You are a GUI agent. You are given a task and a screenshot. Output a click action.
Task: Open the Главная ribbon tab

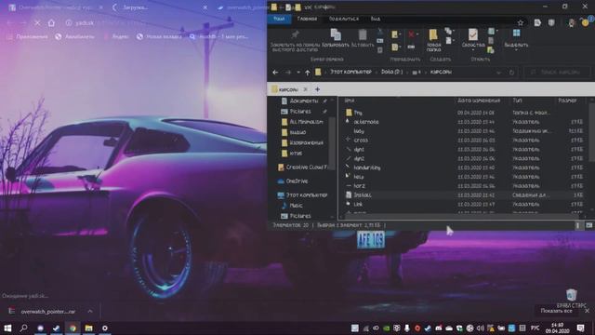(x=307, y=19)
